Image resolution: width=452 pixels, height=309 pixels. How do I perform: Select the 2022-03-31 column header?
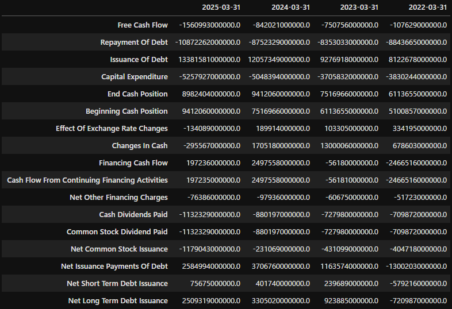tap(427, 7)
